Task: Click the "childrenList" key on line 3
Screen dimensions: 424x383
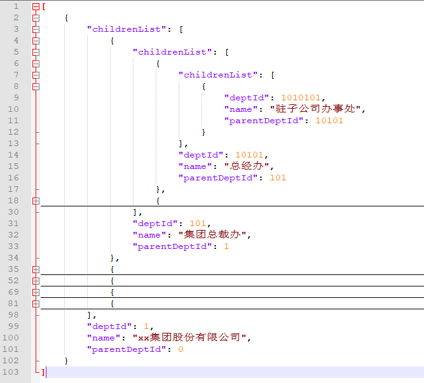Action: pos(127,29)
